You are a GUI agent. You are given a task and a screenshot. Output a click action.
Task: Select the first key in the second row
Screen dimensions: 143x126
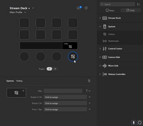tap(24, 35)
